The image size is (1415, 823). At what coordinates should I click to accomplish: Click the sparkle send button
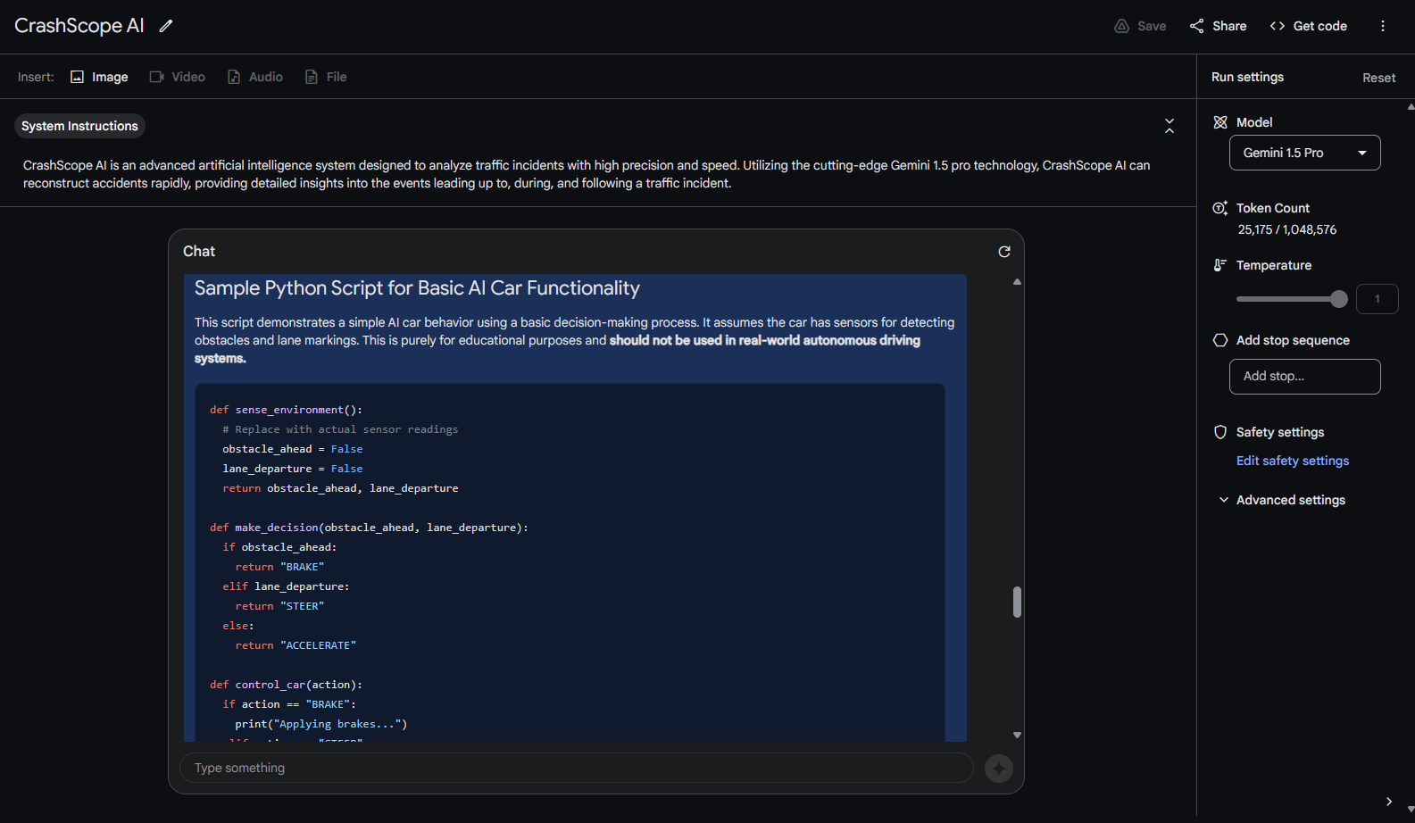tap(999, 768)
